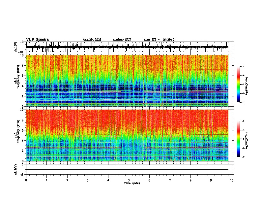
Task: Click the 6 kHz tick of ch.1 spectrogram
Action: tap(23, 76)
